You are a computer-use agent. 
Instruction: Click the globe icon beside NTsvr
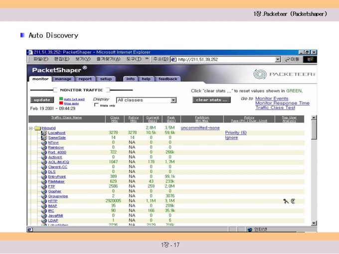coord(44,142)
